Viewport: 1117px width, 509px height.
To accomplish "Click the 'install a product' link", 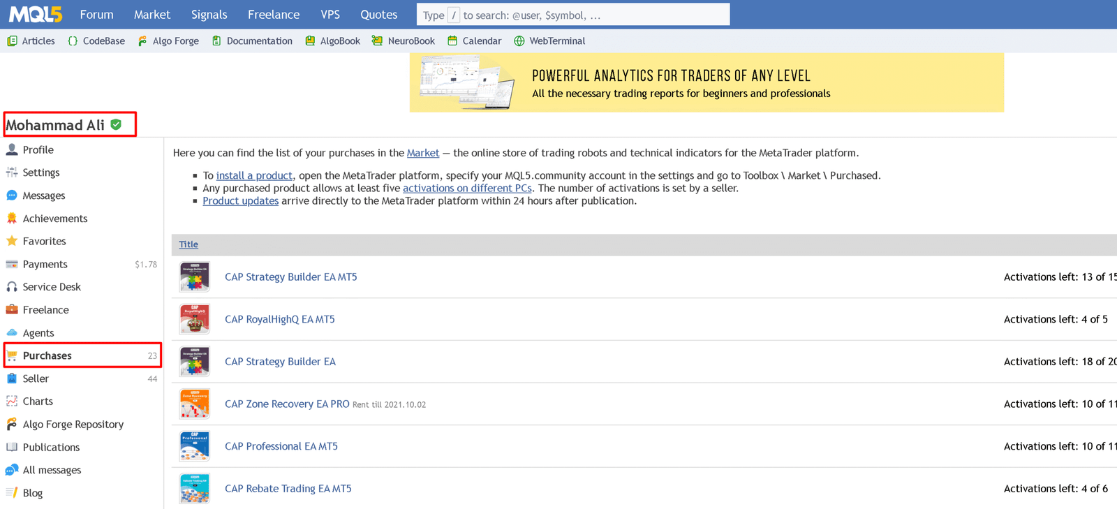I will (x=254, y=175).
